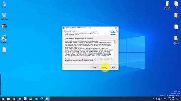The image size is (181, 101).
Task: Click the ENG language indicator
Action: point(165,99)
